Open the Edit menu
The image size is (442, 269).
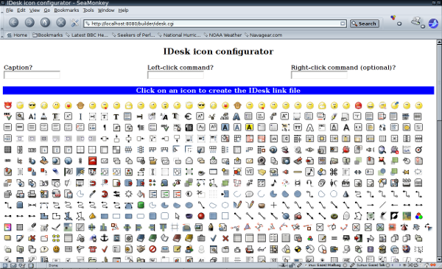click(x=21, y=10)
